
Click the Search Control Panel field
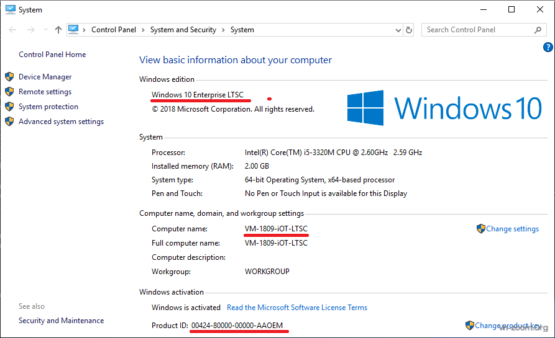point(484,30)
